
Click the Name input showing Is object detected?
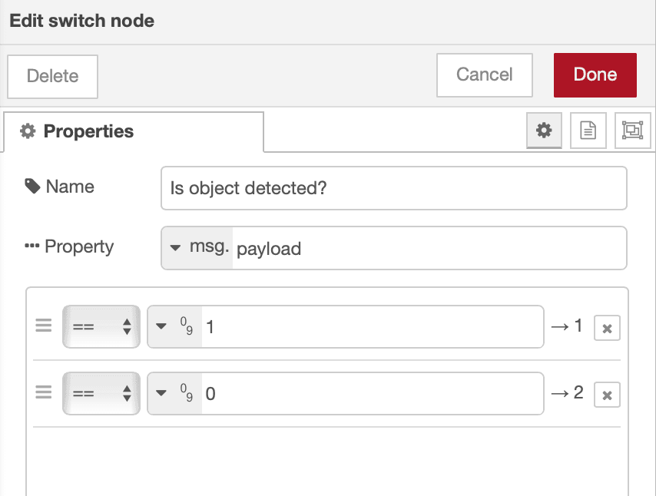[393, 188]
